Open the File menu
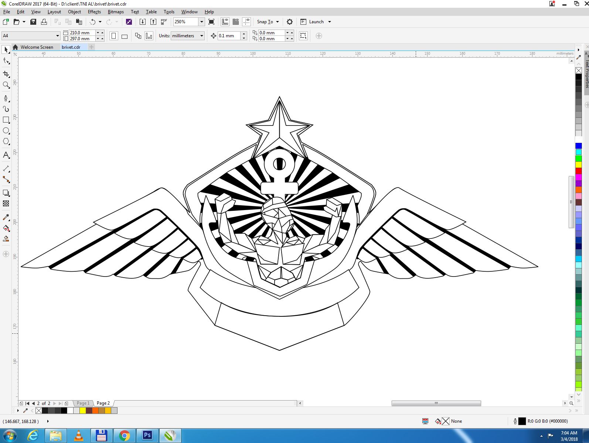Screen dimensions: 589x443 [x=7, y=12]
